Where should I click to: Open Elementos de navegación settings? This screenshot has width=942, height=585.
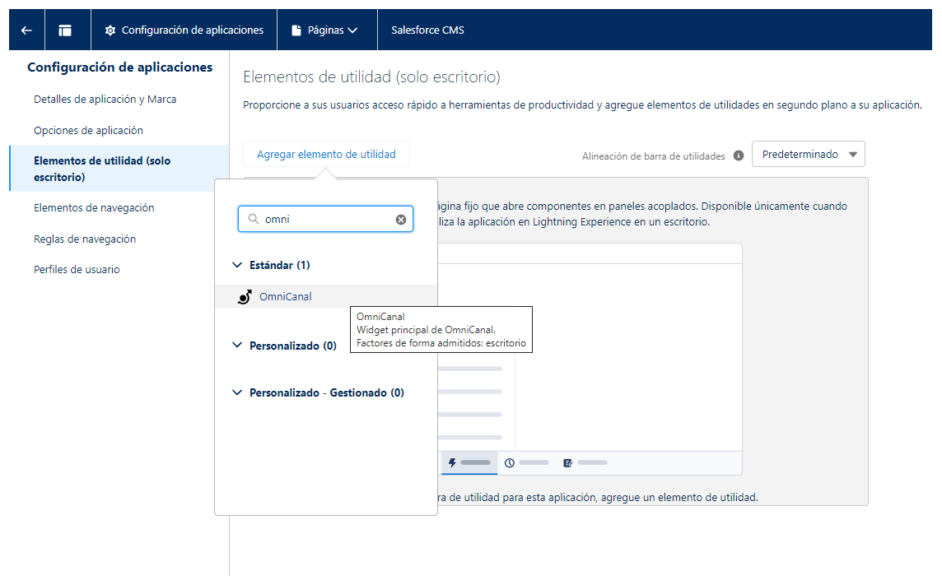(x=94, y=207)
